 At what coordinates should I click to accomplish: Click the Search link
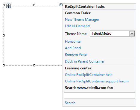[x=70, y=103]
